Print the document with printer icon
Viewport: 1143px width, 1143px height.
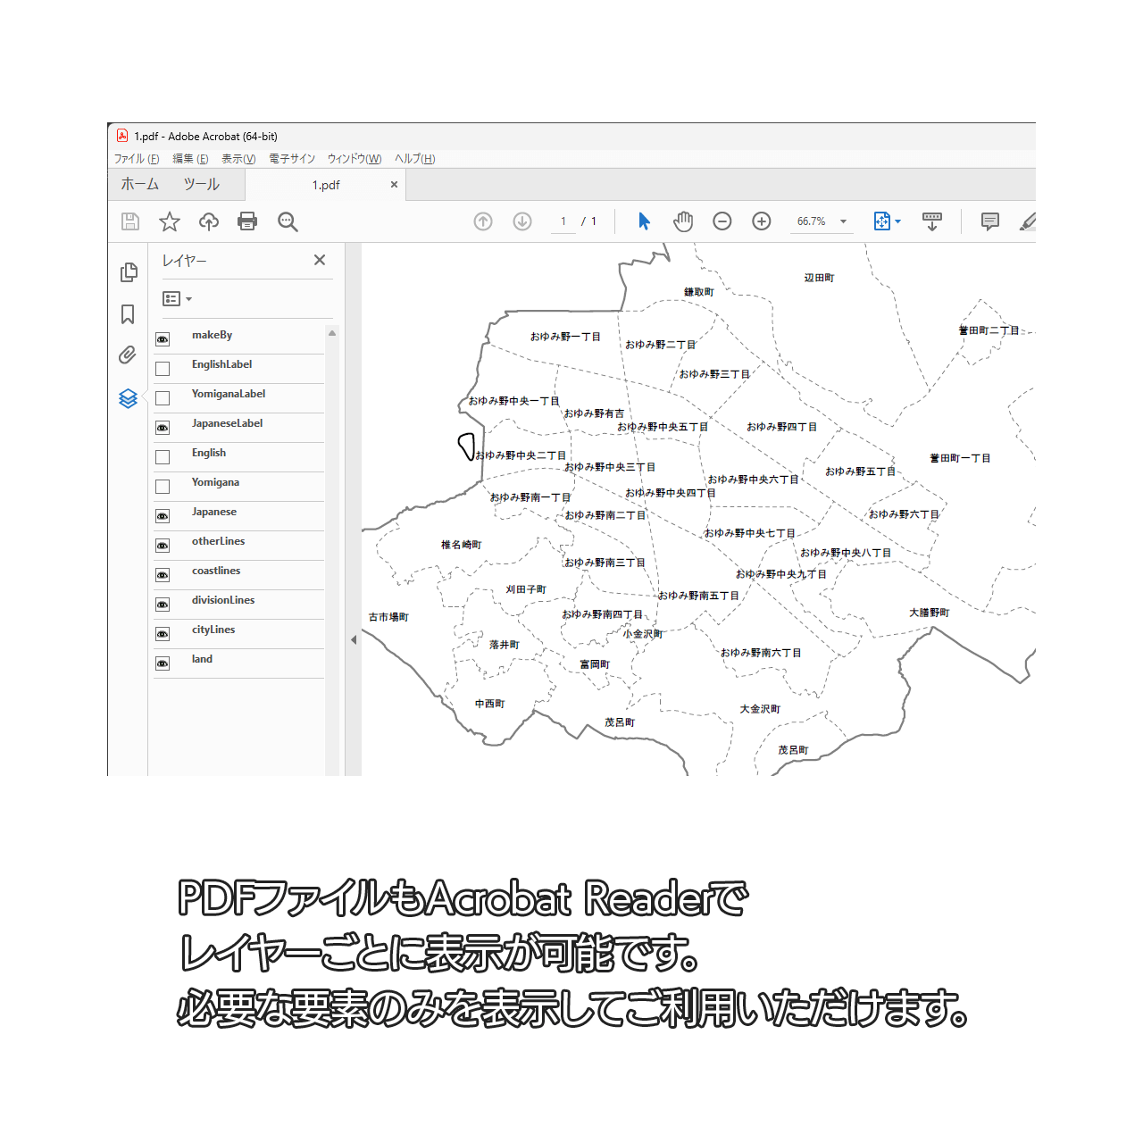(247, 221)
